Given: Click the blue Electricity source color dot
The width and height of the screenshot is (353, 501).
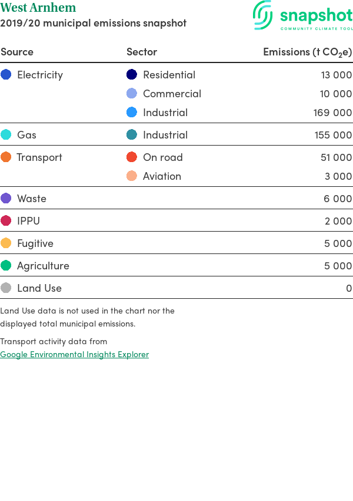Looking at the screenshot, I should pyautogui.click(x=6, y=74).
